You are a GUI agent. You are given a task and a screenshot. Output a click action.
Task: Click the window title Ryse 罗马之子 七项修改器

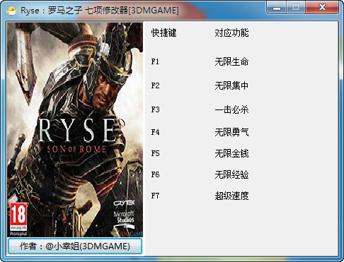(x=100, y=11)
